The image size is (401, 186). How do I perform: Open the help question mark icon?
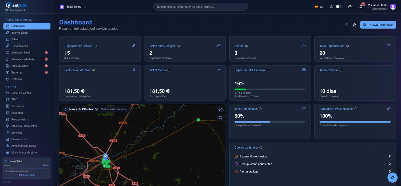(350, 7)
